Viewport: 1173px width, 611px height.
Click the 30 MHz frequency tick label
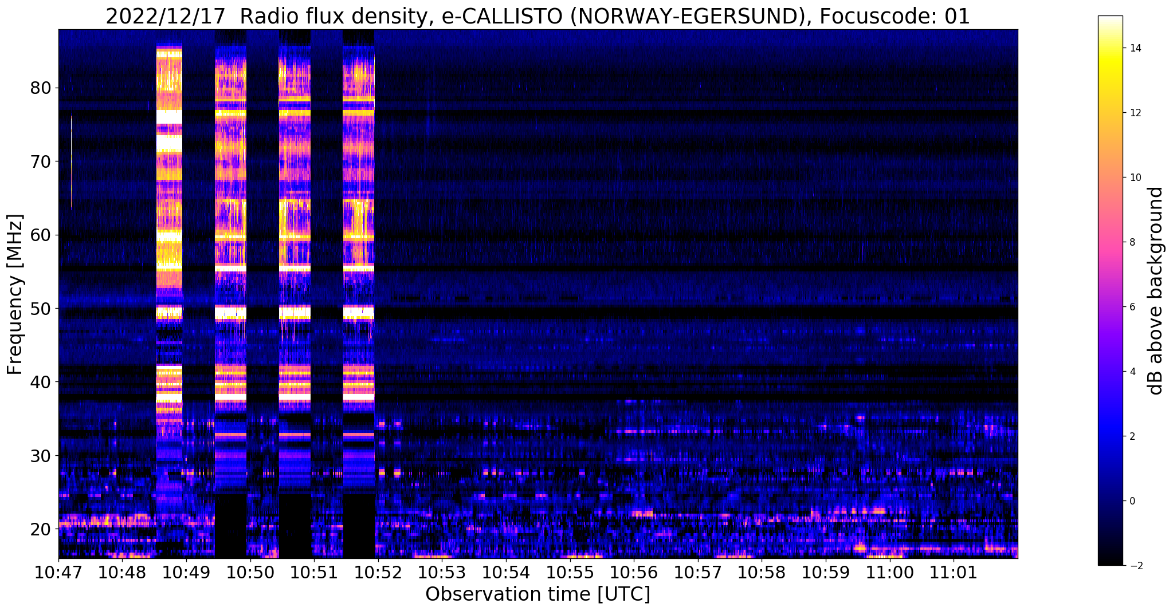[x=41, y=456]
